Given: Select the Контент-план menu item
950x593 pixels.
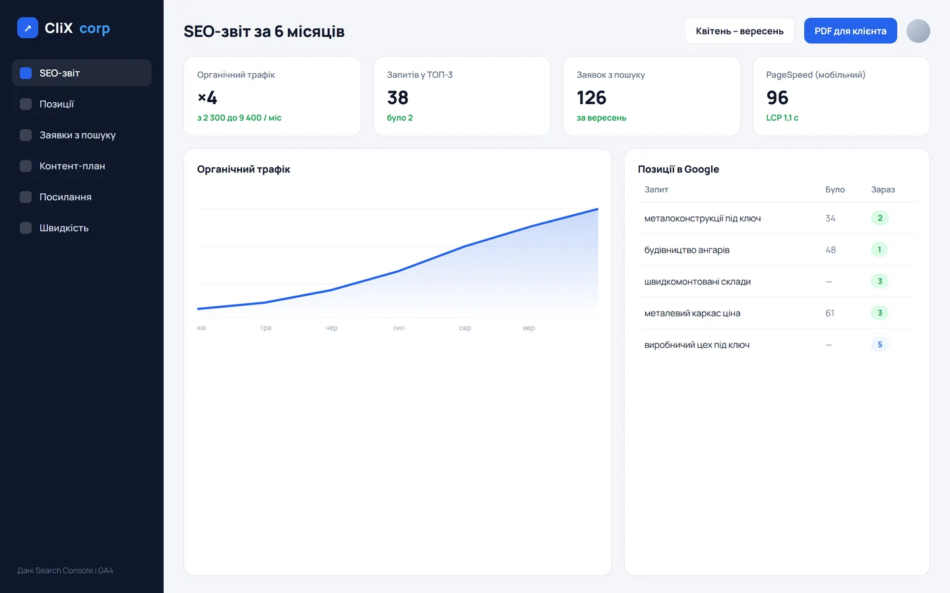Looking at the screenshot, I should pos(82,166).
